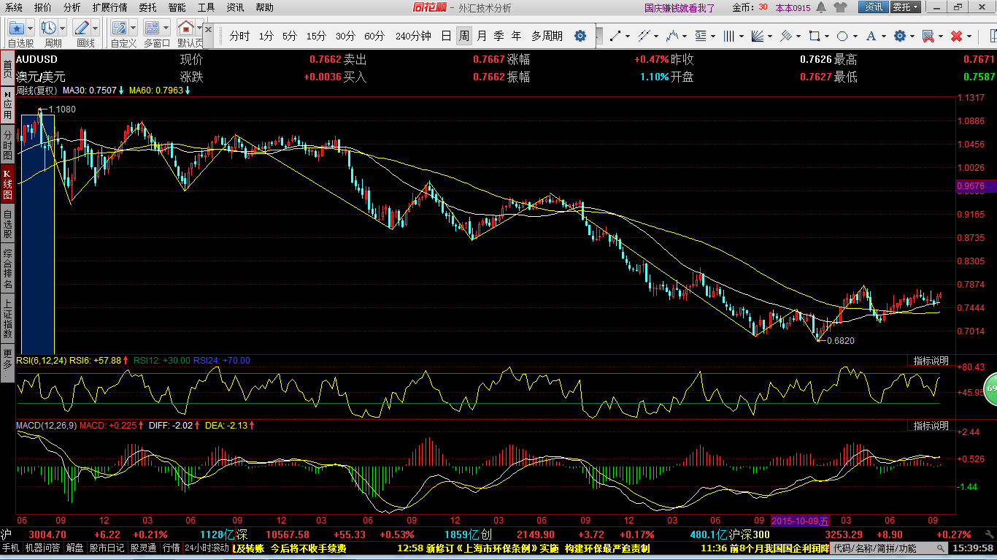Open the 自选股 watchlist star icon

pos(17,28)
